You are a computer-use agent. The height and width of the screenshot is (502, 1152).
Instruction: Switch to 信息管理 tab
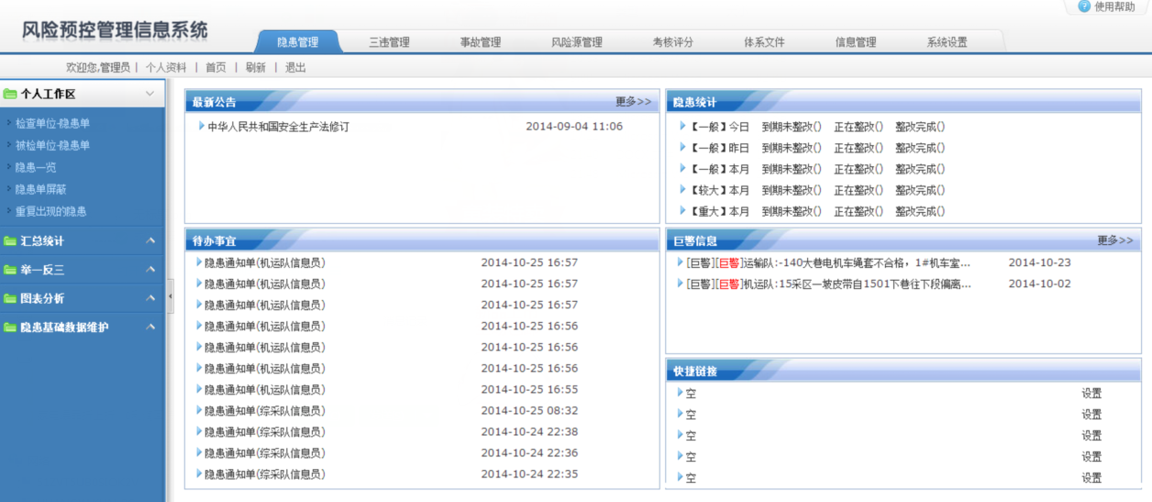856,42
